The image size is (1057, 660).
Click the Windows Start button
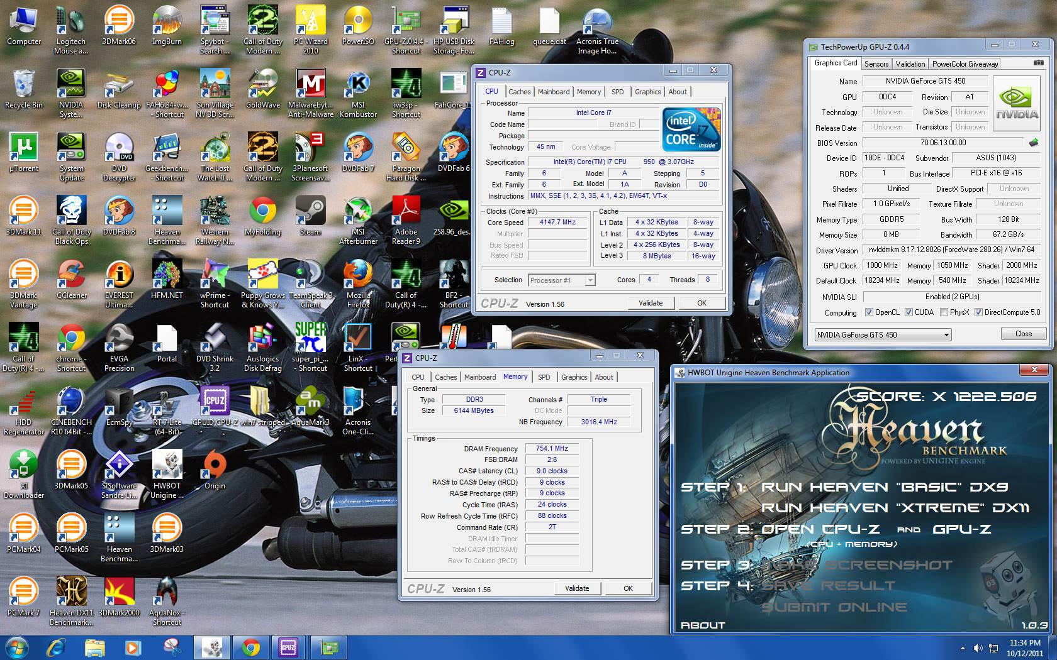tap(17, 647)
